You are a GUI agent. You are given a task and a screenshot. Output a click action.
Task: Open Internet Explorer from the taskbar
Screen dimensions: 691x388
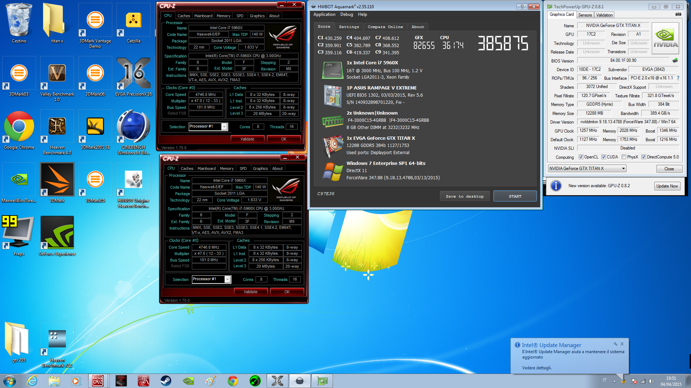pos(32,381)
